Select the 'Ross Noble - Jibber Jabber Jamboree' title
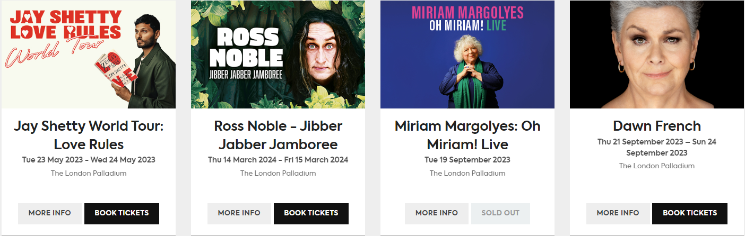The width and height of the screenshot is (745, 236). coord(278,135)
